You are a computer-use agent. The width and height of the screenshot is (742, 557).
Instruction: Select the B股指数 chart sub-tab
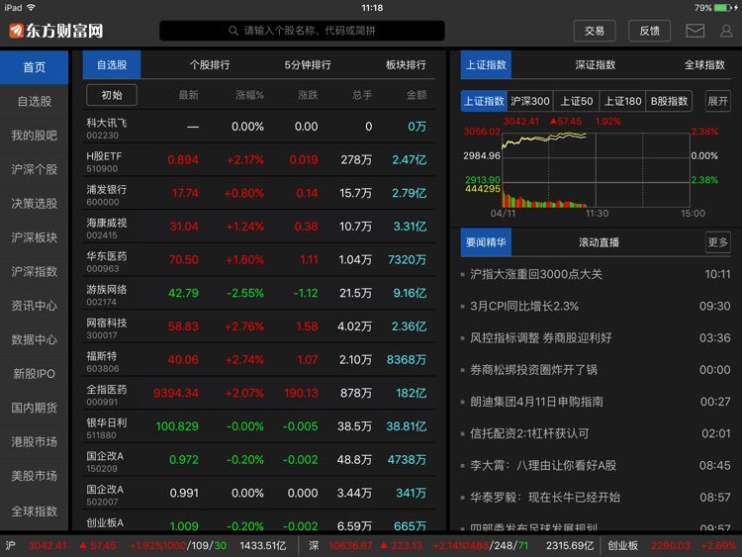(x=669, y=101)
